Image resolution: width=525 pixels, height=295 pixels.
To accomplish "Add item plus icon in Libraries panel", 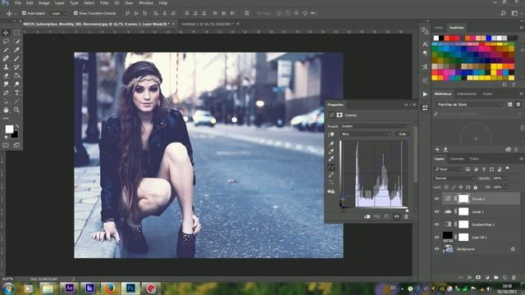I will click(437, 149).
